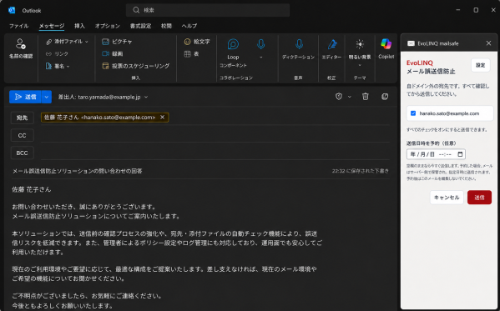
Task: Click the EvoLINQ mailsafe pane icon
Action: [411, 43]
